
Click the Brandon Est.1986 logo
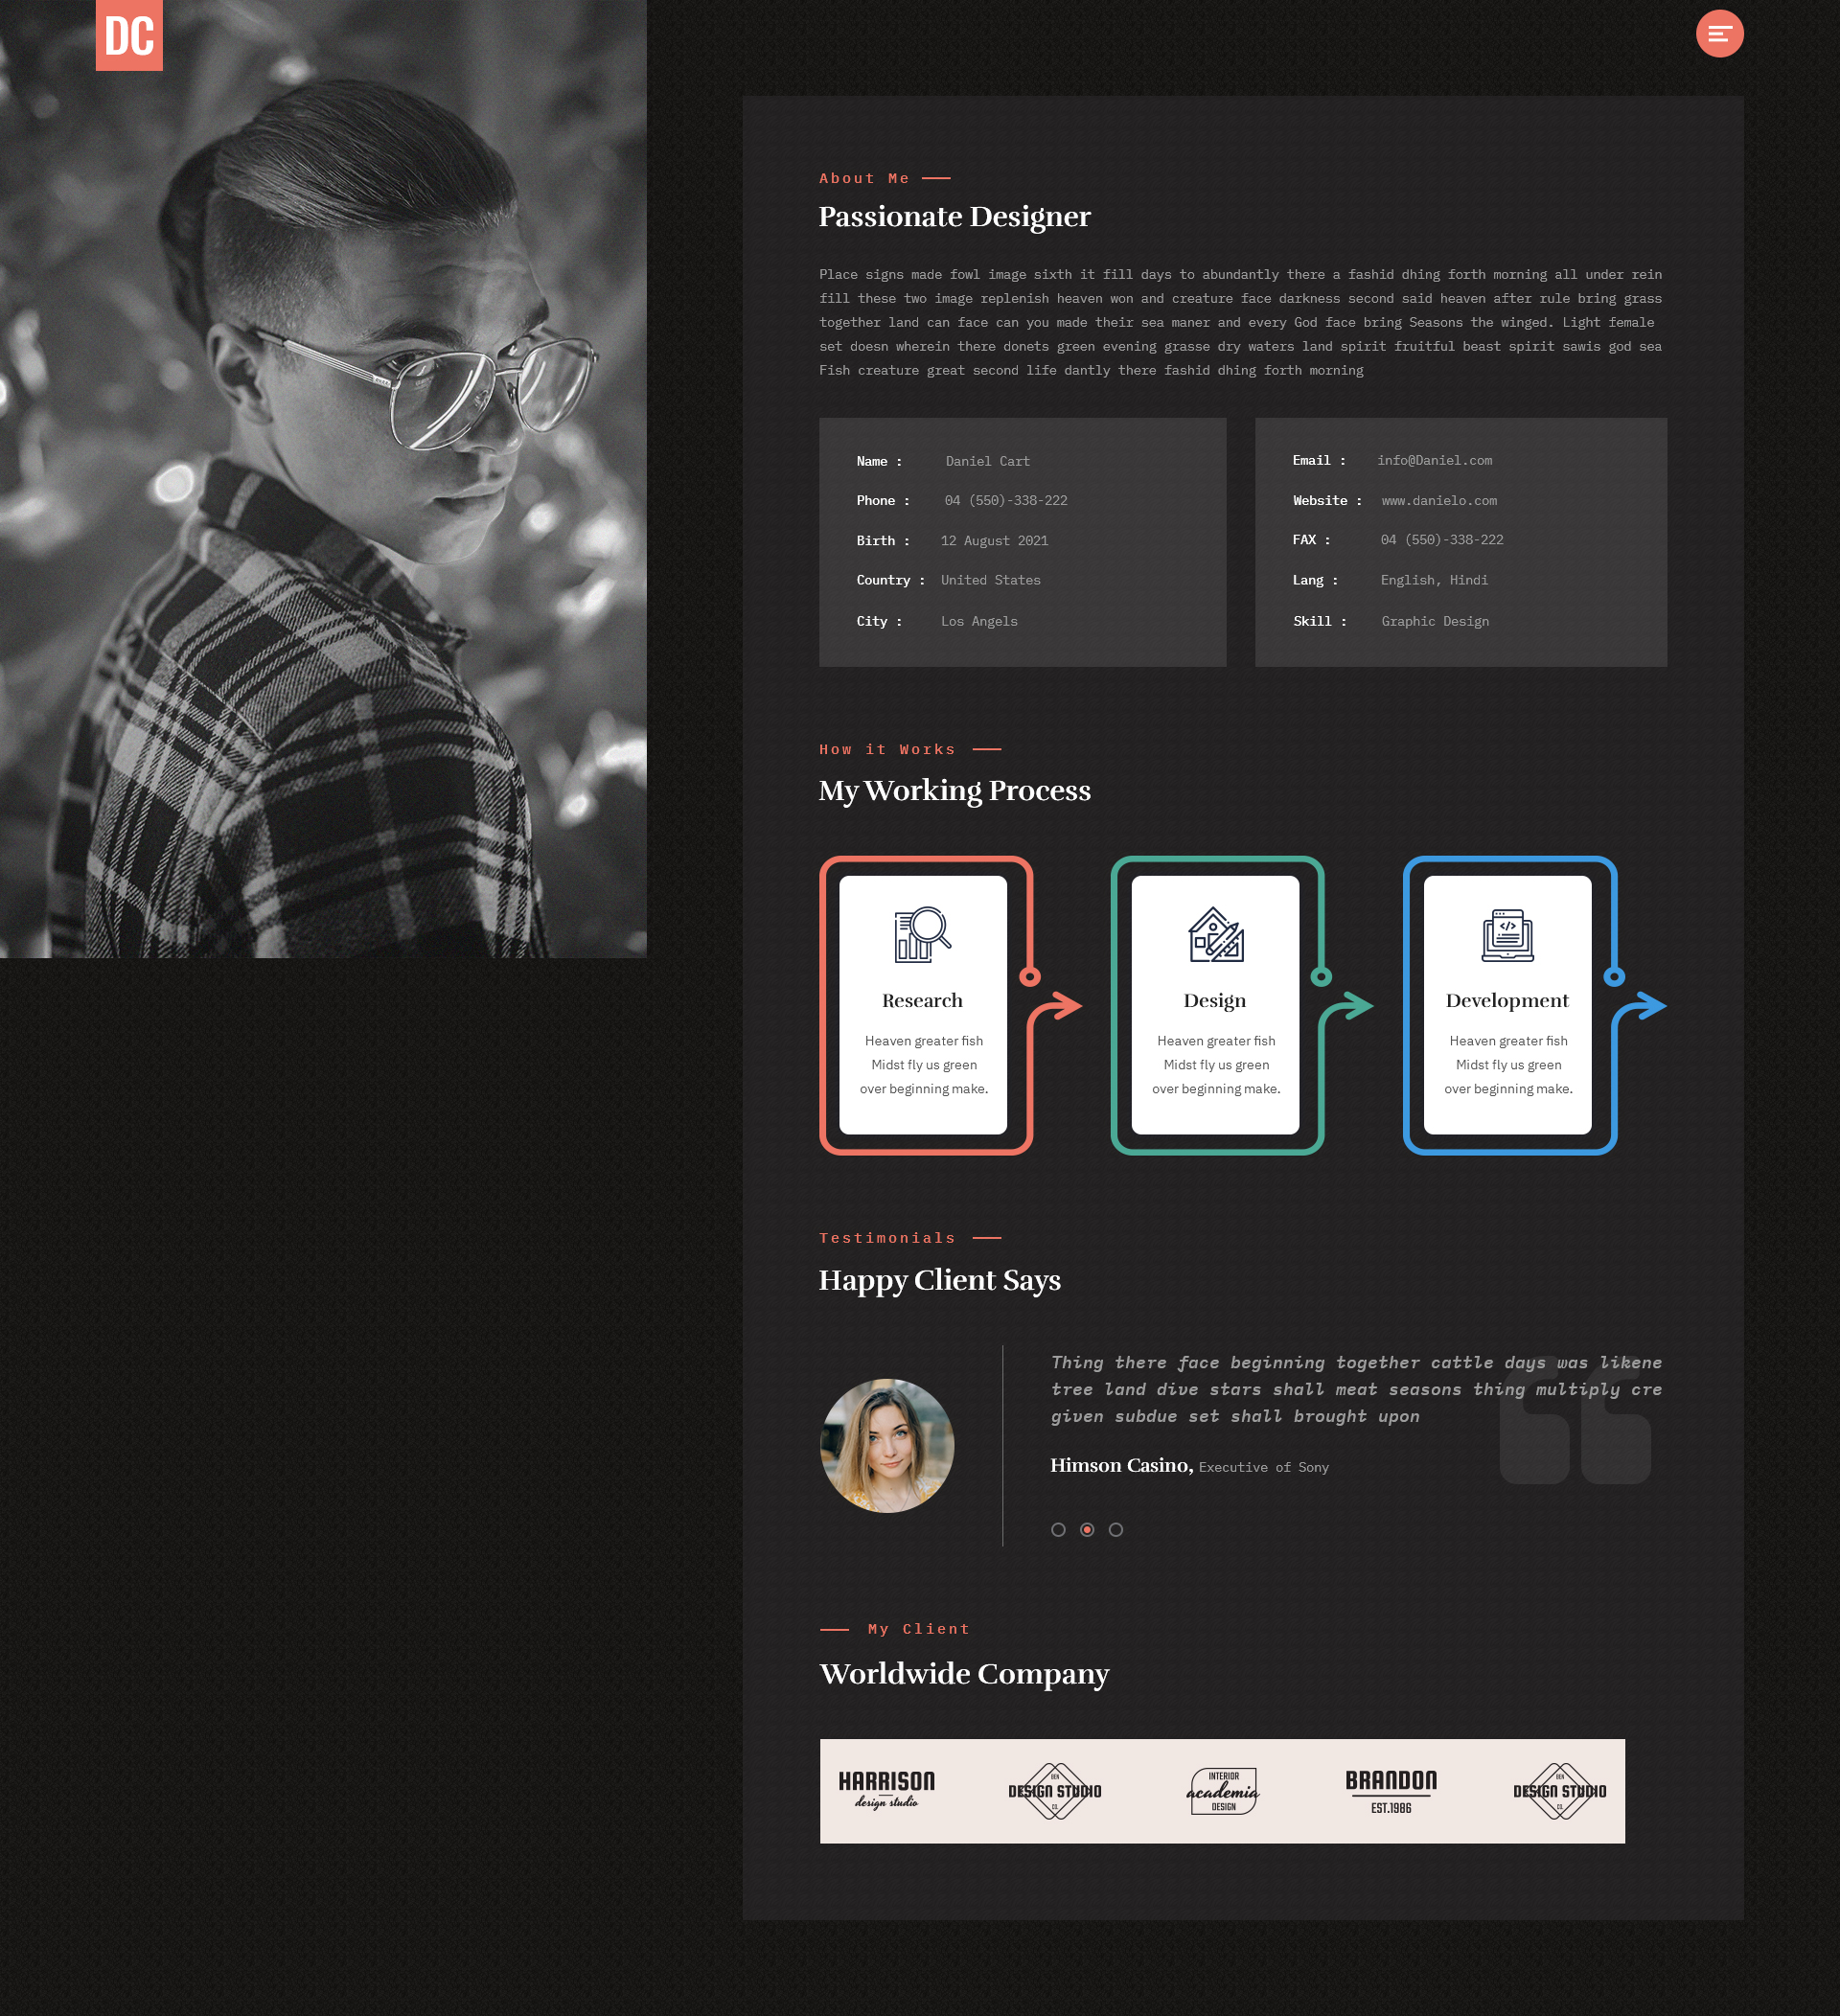point(1390,1790)
